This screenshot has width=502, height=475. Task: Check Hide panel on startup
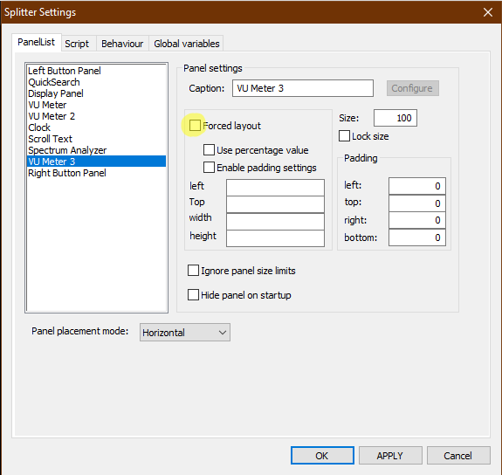pos(193,294)
